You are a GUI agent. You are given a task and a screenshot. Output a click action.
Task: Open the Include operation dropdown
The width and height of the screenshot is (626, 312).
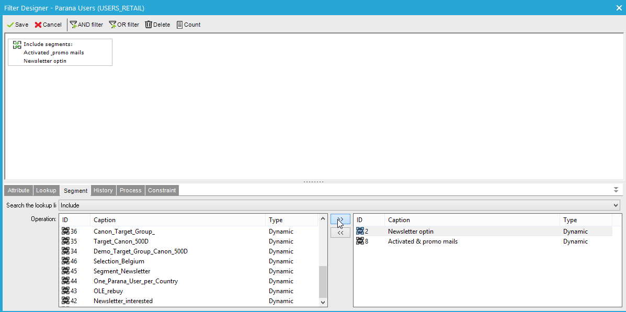pyautogui.click(x=615, y=205)
